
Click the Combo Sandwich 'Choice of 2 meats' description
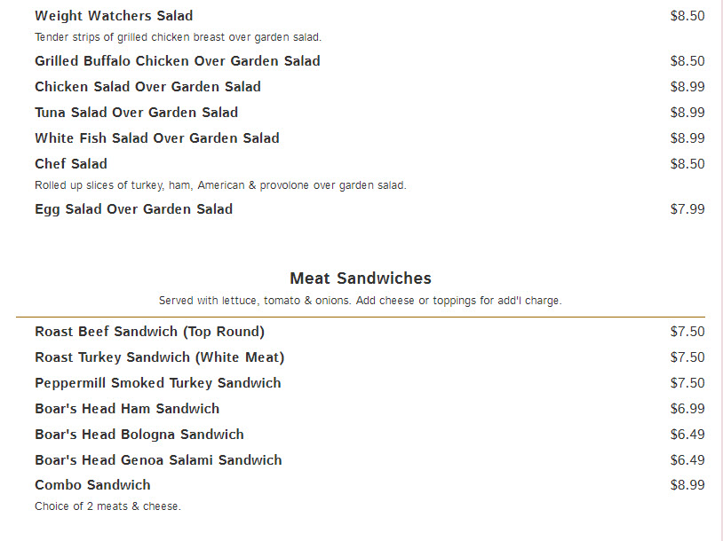pyautogui.click(x=107, y=506)
